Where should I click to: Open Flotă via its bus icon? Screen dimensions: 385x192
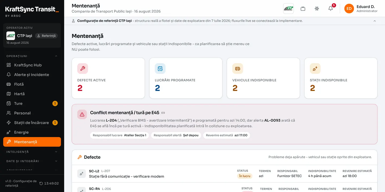tap(9, 84)
